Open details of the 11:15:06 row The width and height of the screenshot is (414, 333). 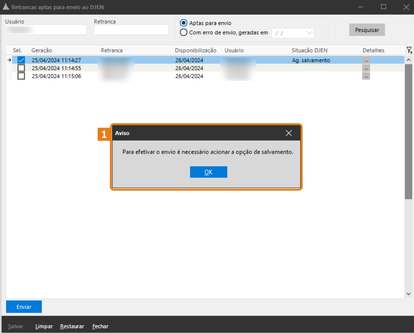click(x=366, y=76)
